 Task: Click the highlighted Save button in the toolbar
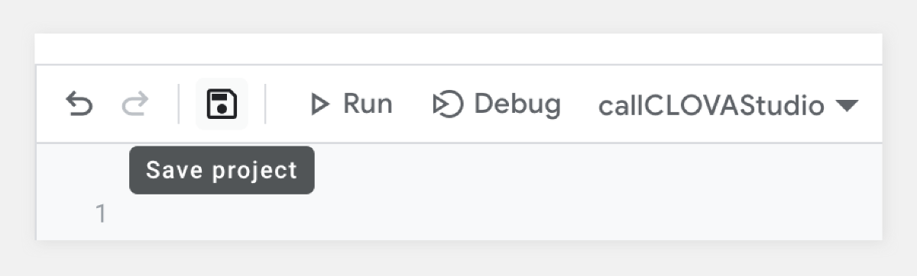click(x=222, y=104)
